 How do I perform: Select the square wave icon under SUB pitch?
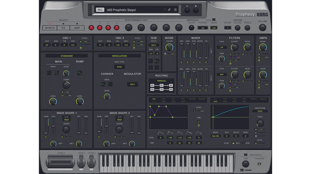tap(150, 68)
